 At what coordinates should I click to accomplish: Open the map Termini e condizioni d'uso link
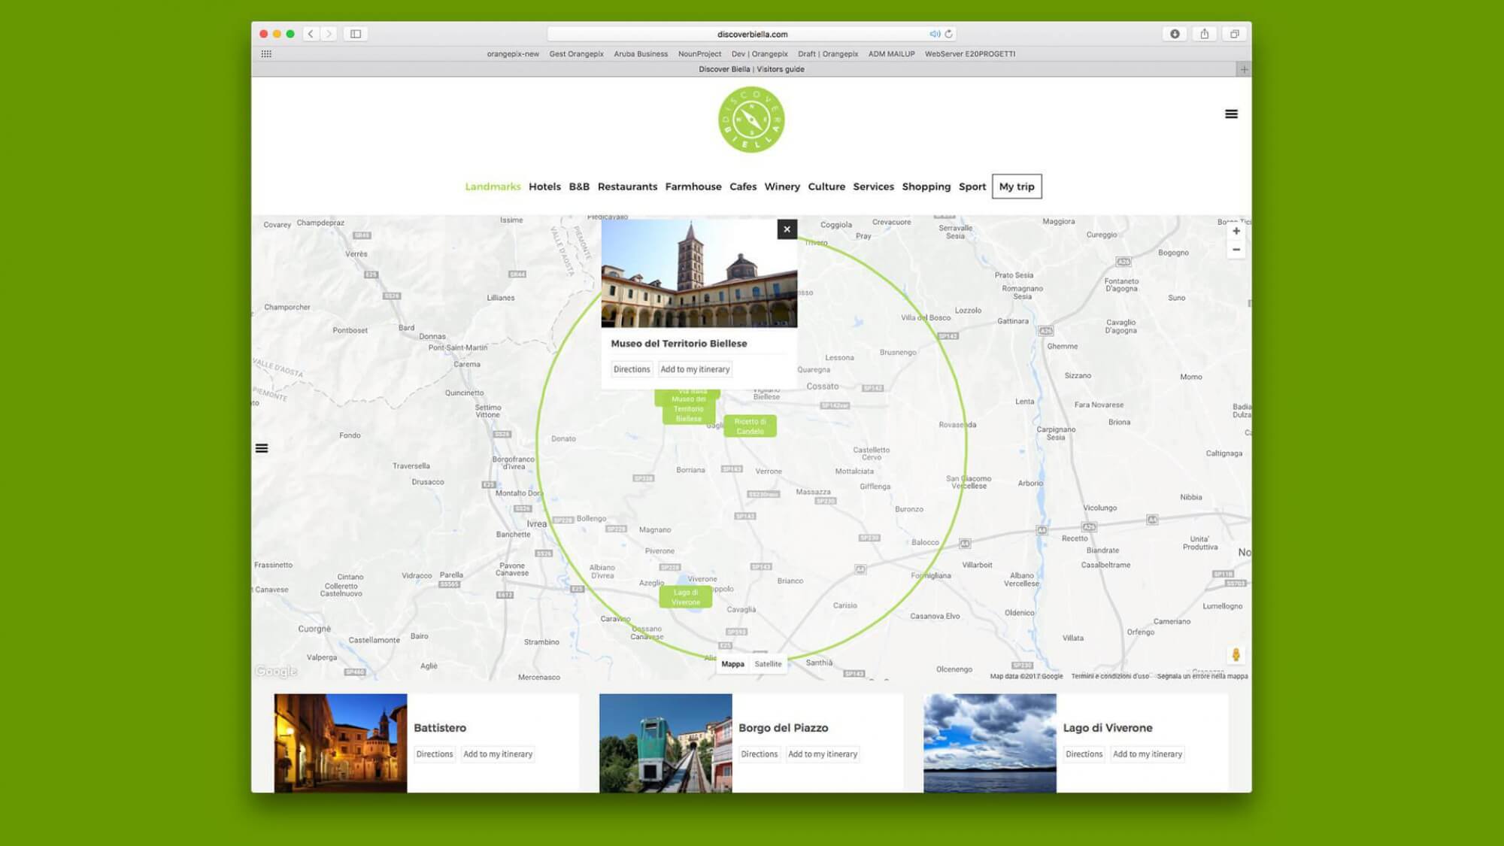click(1110, 676)
